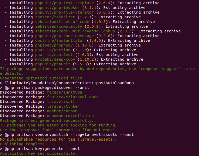
Task: Click sebastian/code-unit-reverse-lookup package name
Action: tap(75, 31)
